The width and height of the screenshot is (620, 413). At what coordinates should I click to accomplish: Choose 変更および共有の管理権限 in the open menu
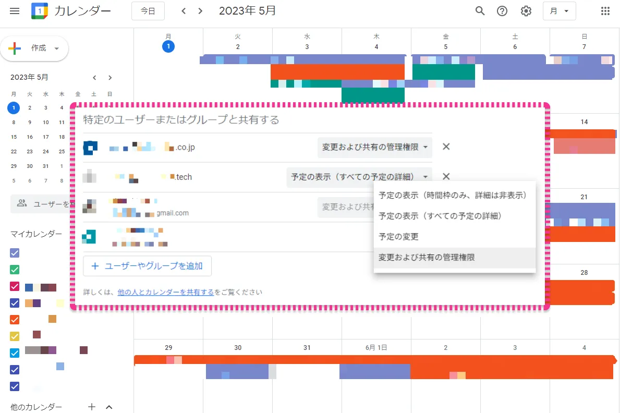coord(454,258)
